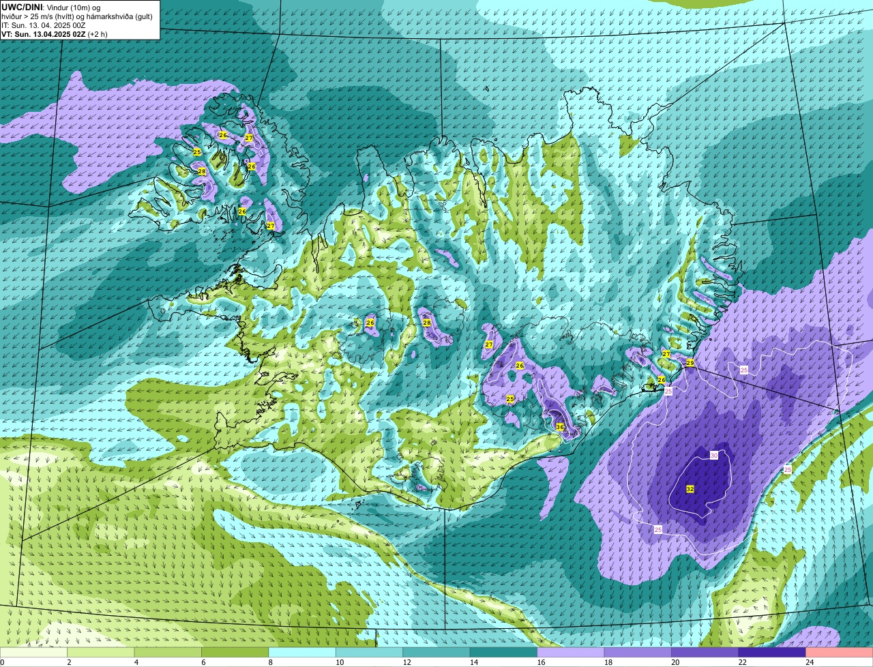Click the yellow 32 max gust label offshore
The width and height of the screenshot is (873, 667).
[x=690, y=490]
